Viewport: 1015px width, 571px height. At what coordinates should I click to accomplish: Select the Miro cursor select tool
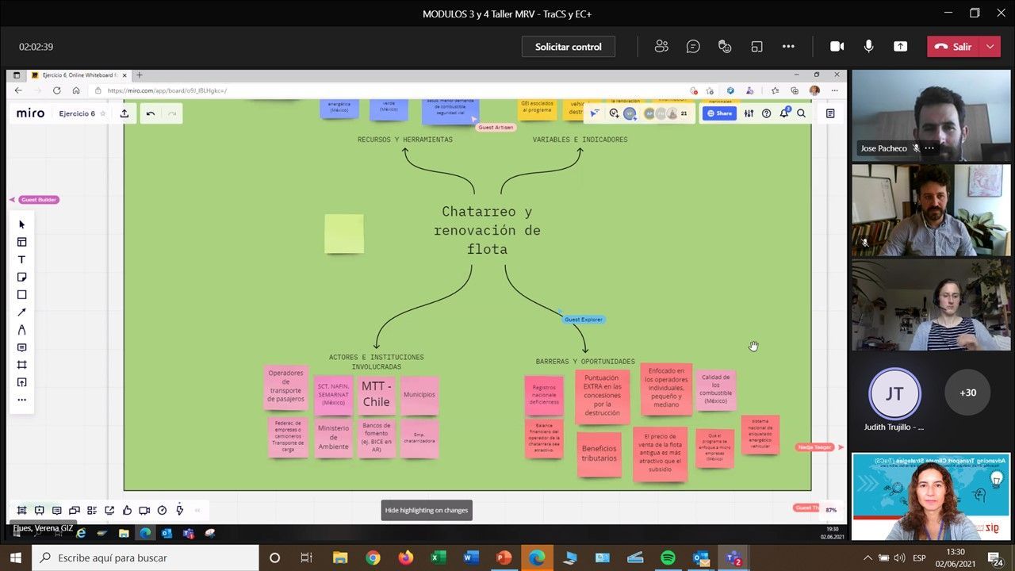[x=21, y=224]
